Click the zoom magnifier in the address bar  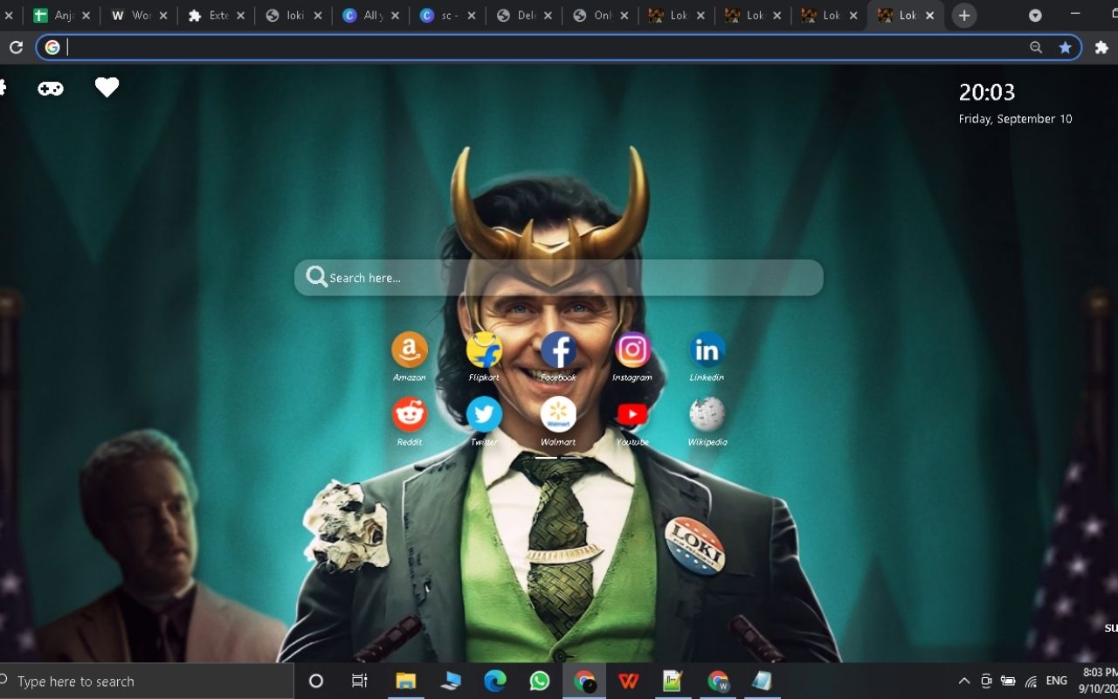point(1036,47)
